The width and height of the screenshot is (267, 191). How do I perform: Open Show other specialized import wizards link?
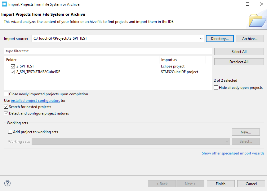[233, 153]
